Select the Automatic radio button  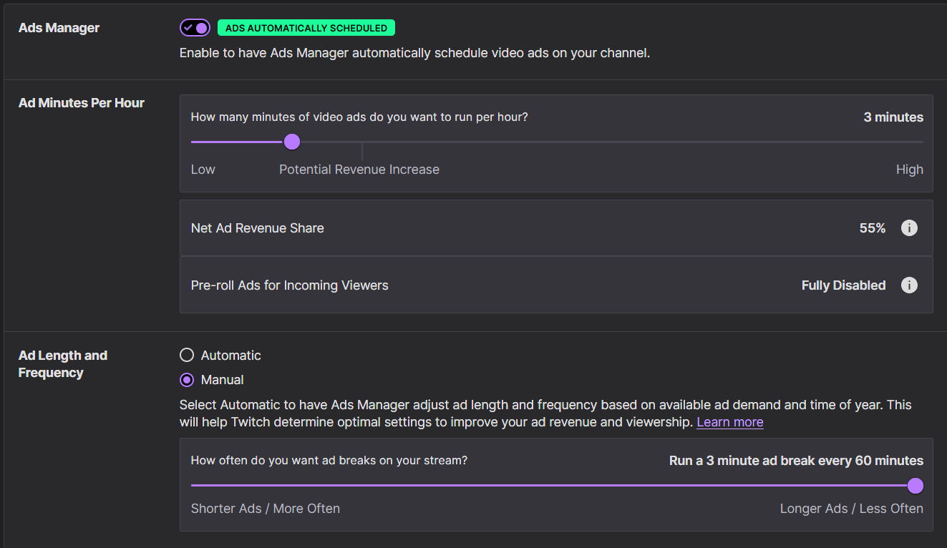pos(187,356)
